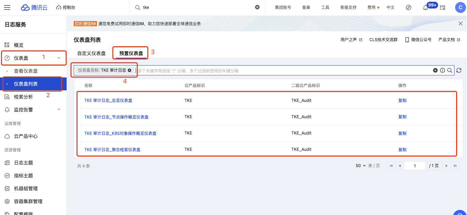
Task: Click the 监控告警 bell icon
Action: pos(7,110)
